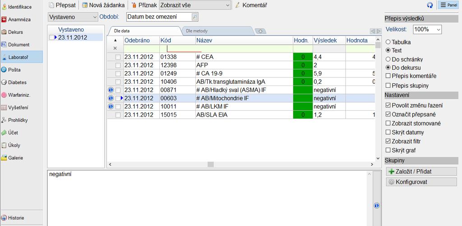
Task: Enable Skrýt graf checkbox
Action: 388,150
